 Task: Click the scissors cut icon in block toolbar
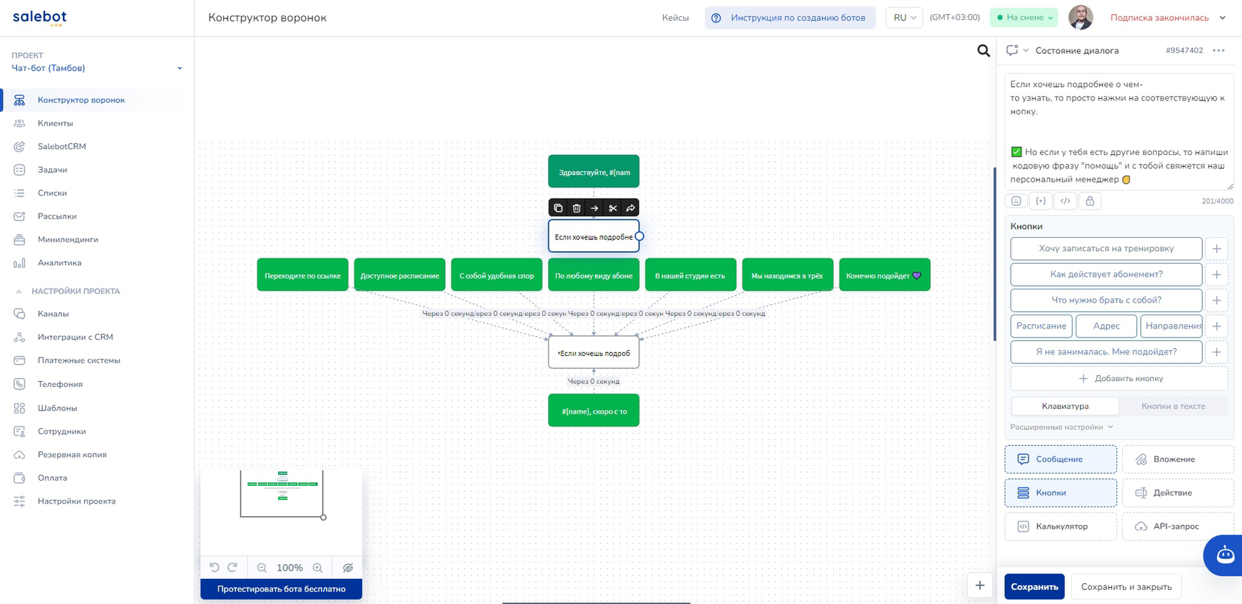(613, 208)
